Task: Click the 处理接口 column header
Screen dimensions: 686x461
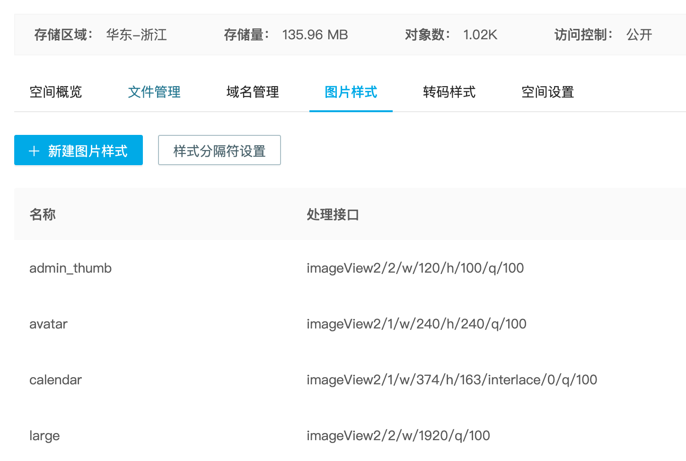Action: tap(333, 214)
